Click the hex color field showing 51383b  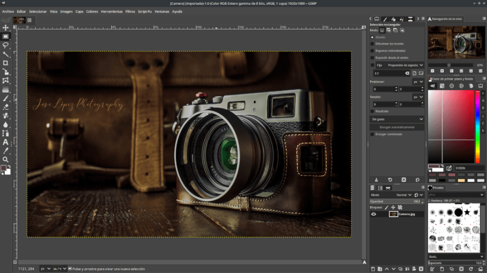469,168
